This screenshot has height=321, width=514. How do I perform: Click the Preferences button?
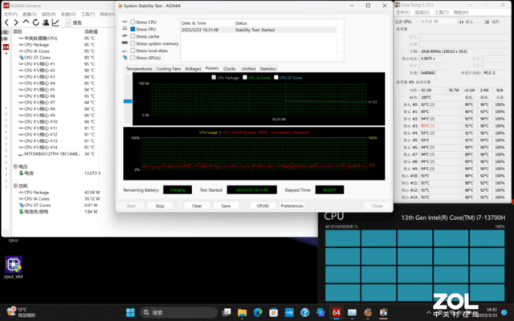(x=292, y=206)
